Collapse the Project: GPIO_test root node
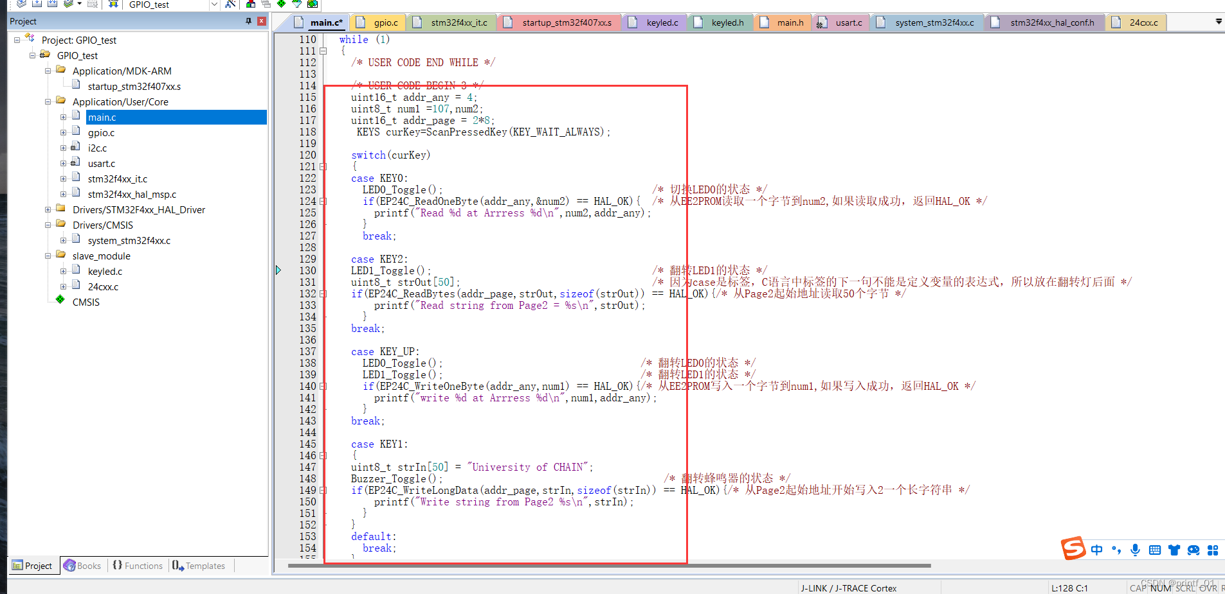Image resolution: width=1225 pixels, height=594 pixels. (x=17, y=40)
